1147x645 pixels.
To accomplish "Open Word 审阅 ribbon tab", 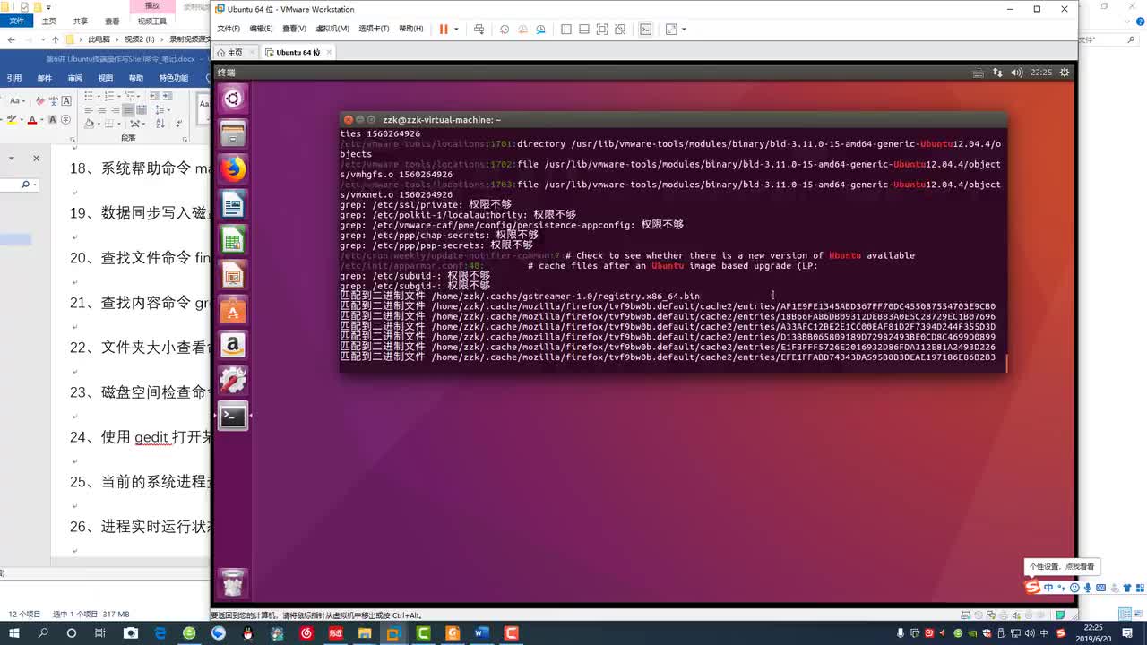I will coord(75,78).
